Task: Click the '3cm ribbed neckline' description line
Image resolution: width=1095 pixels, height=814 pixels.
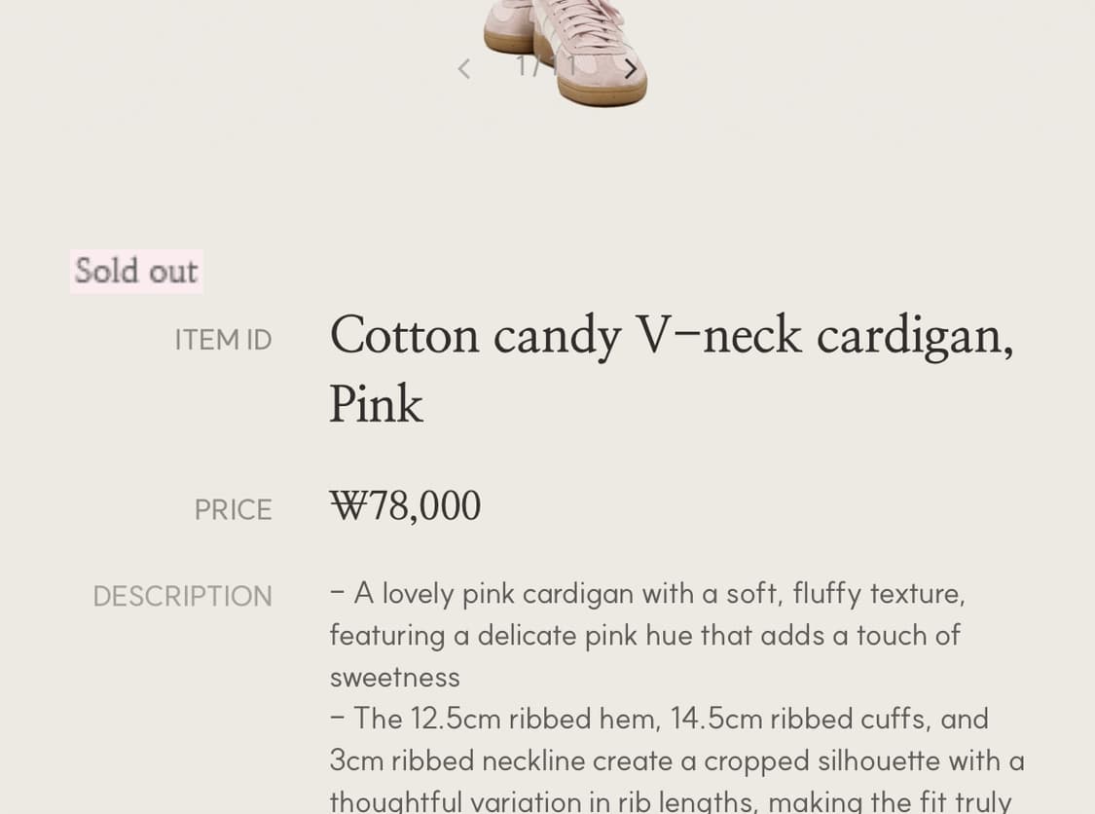Action: tap(676, 760)
